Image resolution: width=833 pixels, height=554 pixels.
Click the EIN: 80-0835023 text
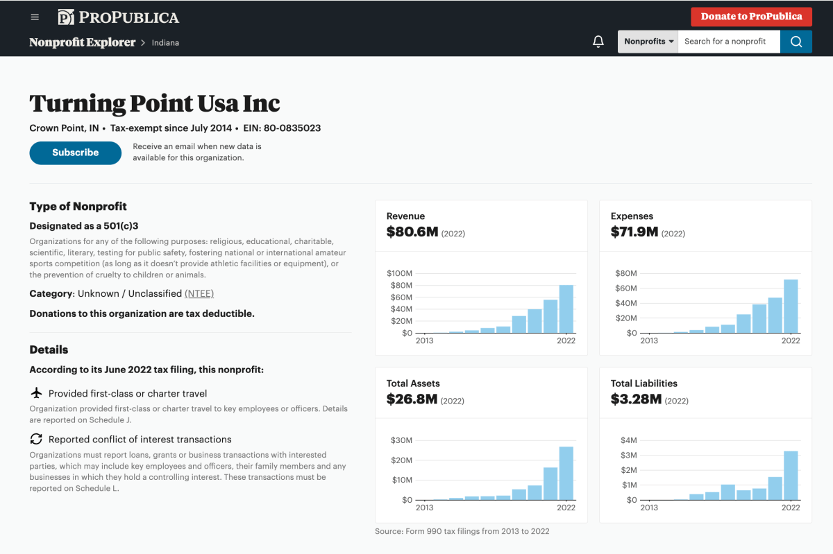[282, 128]
